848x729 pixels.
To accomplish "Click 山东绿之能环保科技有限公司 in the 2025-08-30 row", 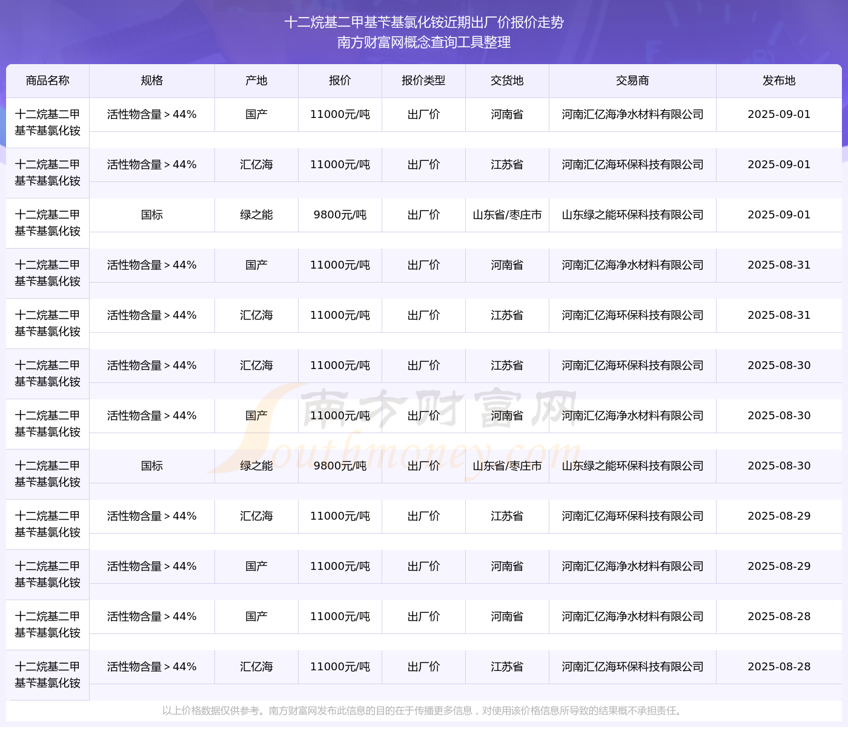I will [x=632, y=466].
